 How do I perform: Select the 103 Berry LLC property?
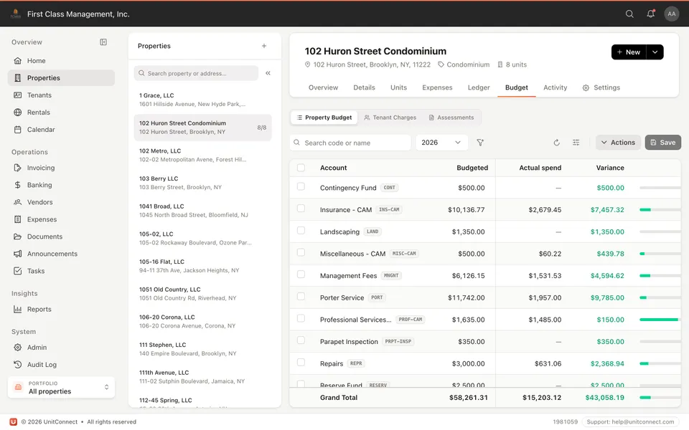point(202,183)
